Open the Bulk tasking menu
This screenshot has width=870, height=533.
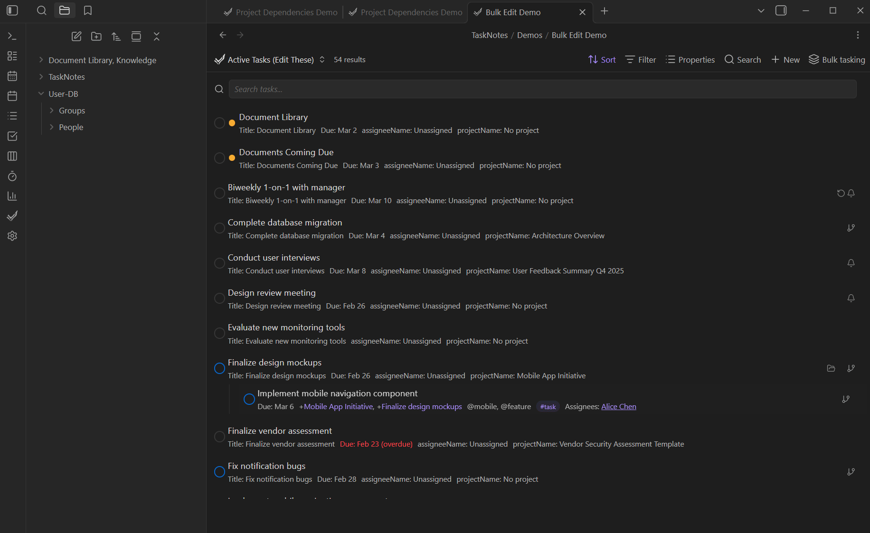(837, 59)
